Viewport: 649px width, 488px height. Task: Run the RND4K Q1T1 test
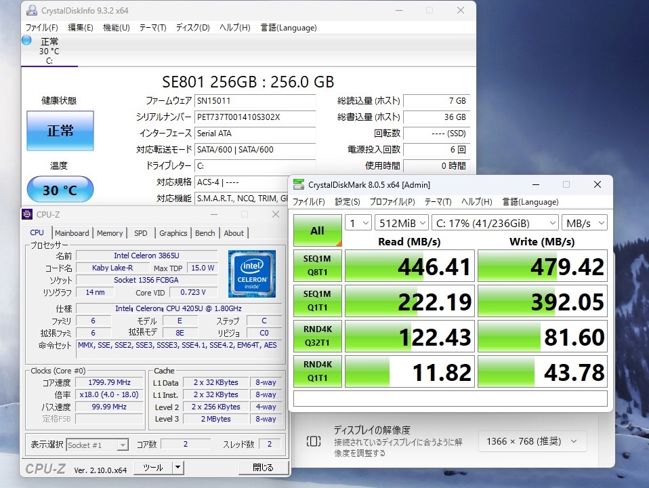click(318, 371)
